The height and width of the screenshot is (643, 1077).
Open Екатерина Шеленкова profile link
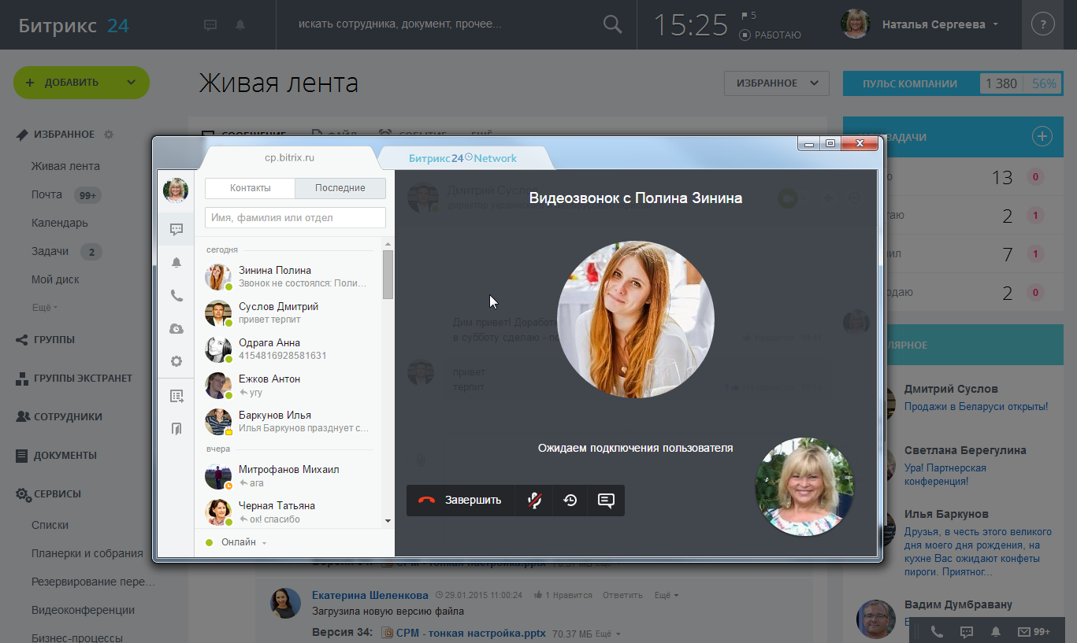(370, 595)
